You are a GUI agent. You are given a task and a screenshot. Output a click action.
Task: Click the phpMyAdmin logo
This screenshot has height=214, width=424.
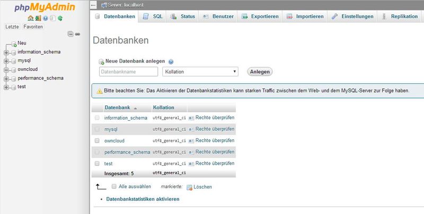(x=45, y=7)
